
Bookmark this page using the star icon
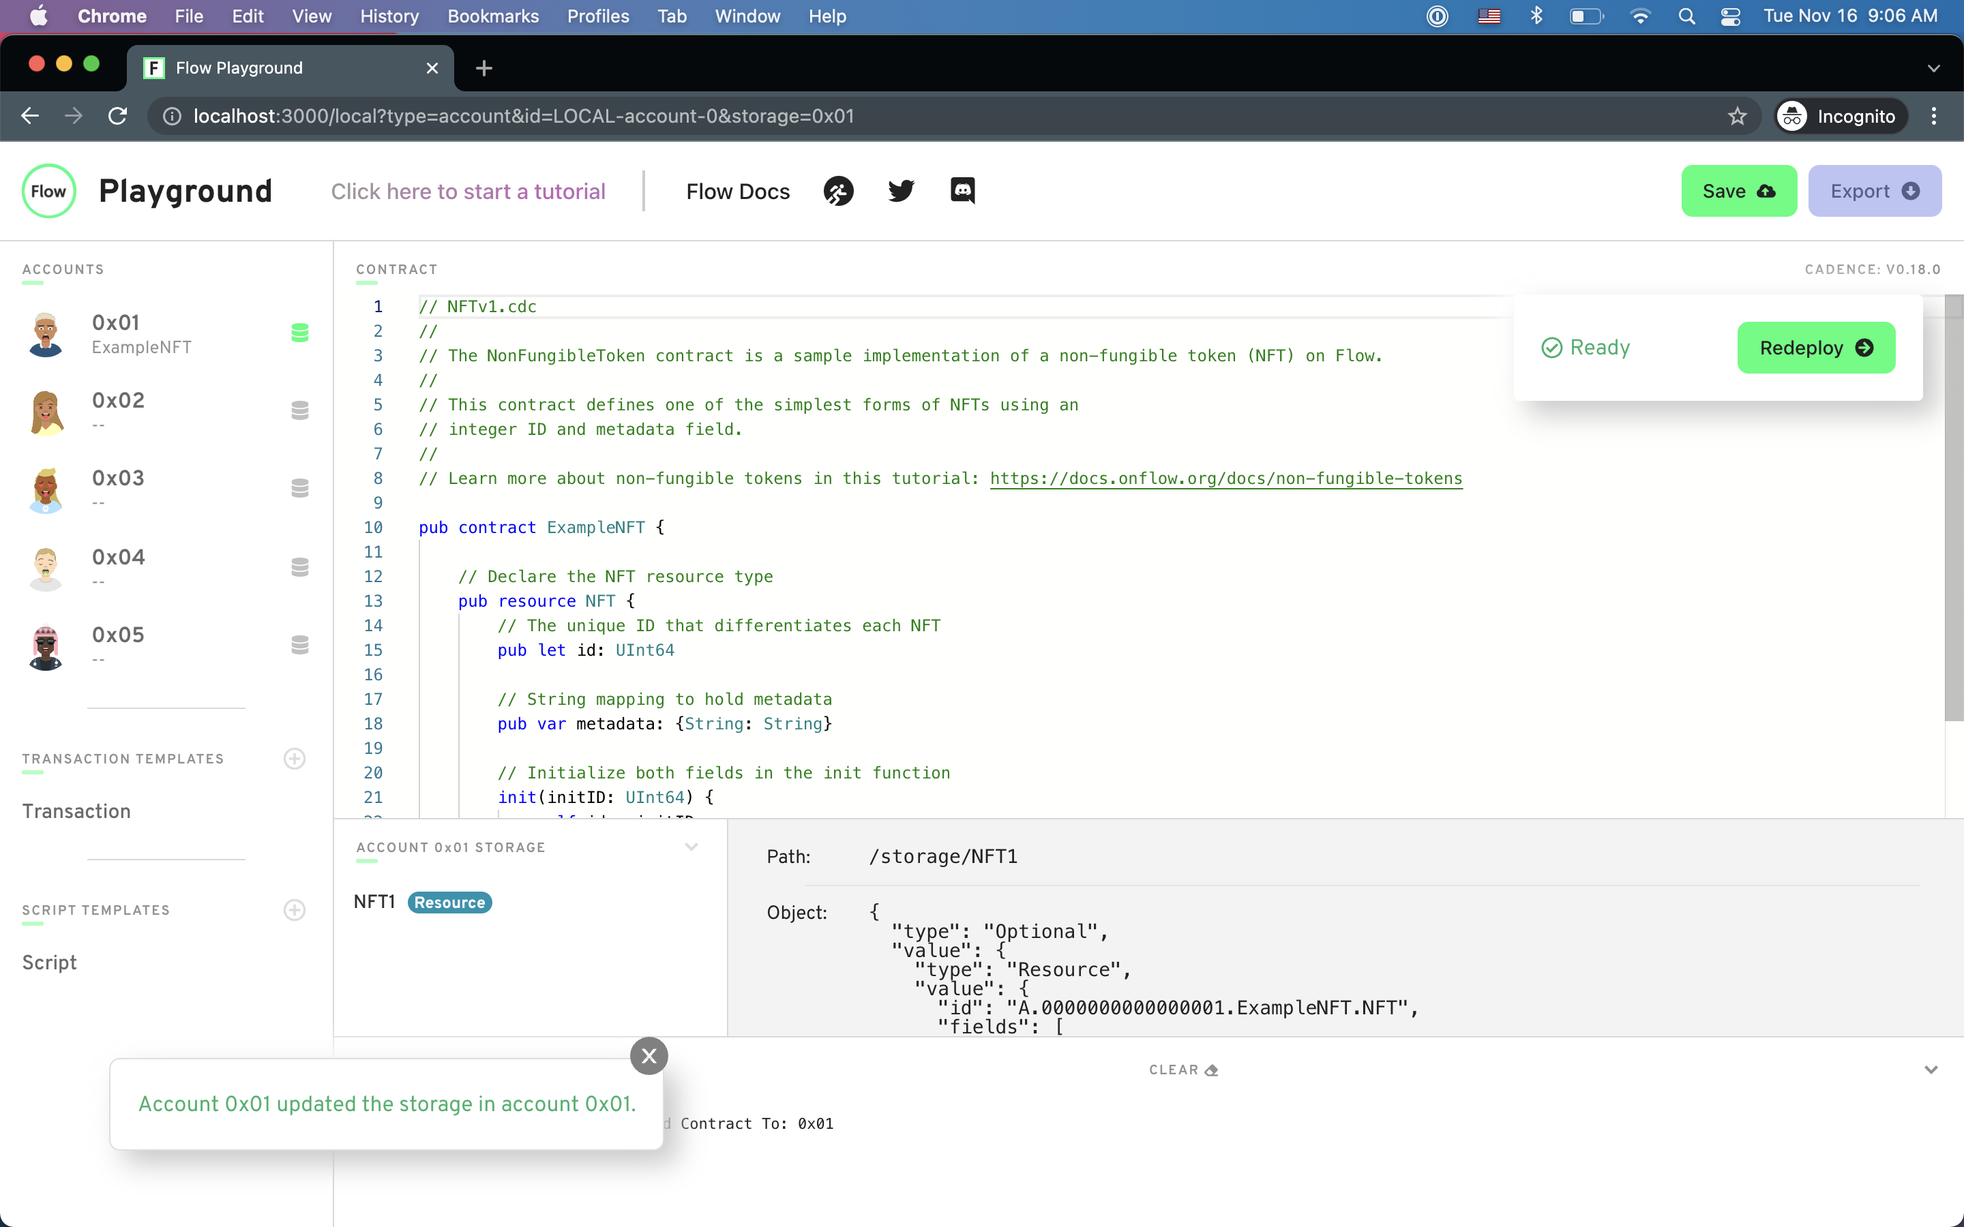point(1737,115)
